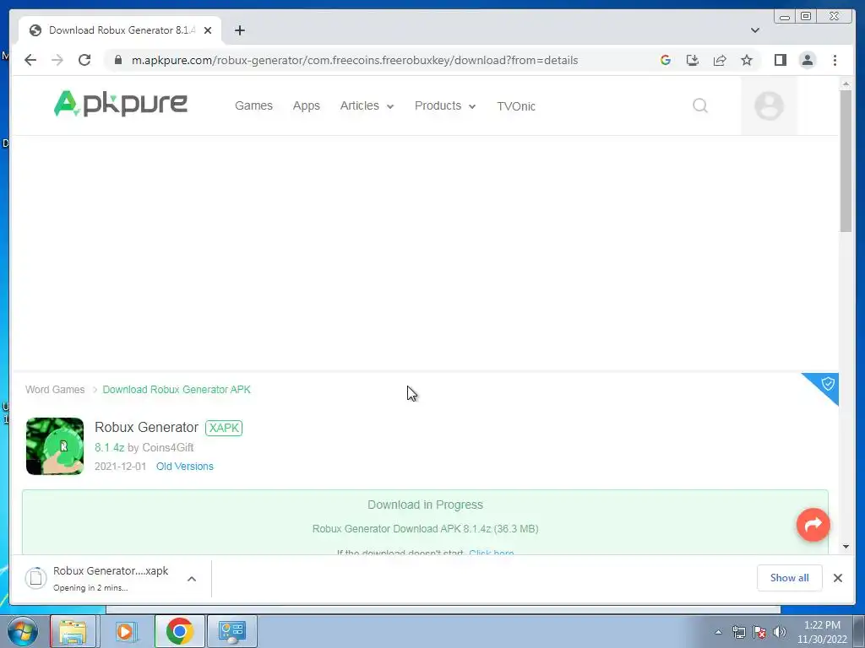Open the Old Versions link
The height and width of the screenshot is (648, 865).
click(x=185, y=466)
